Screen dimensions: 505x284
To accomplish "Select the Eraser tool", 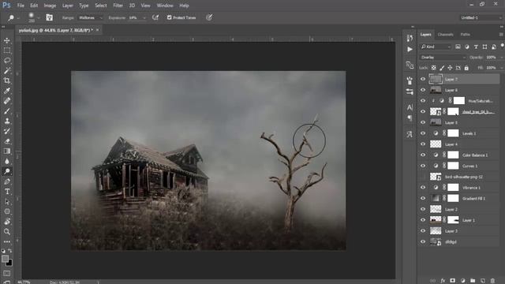I will click(x=7, y=141).
